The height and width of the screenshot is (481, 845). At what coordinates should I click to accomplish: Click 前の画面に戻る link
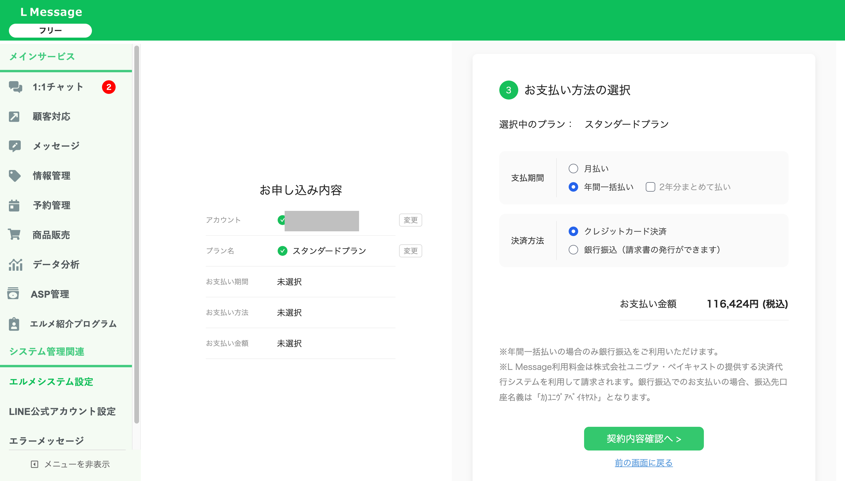pyautogui.click(x=643, y=463)
